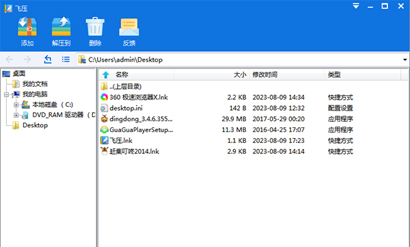The image size is (410, 247).
Task: Click the 删除 (delete) trash icon
Action: [95, 27]
